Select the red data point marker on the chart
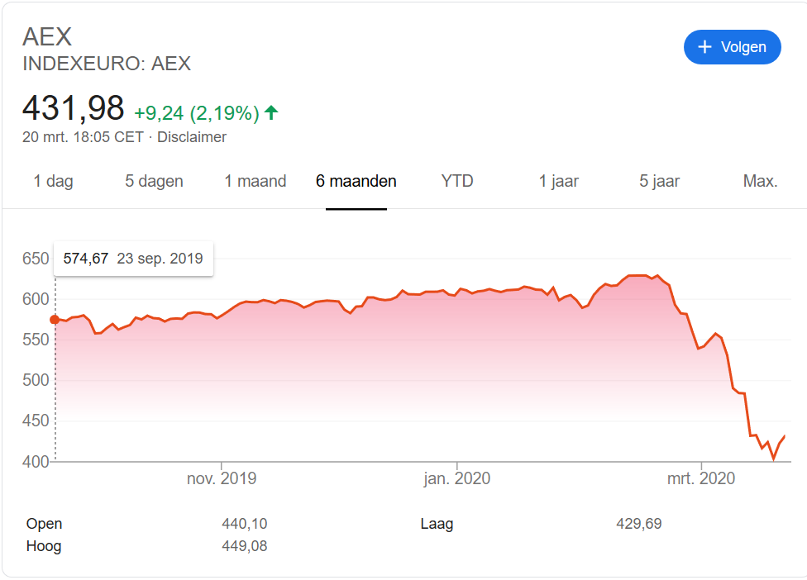This screenshot has width=807, height=580. tap(55, 318)
